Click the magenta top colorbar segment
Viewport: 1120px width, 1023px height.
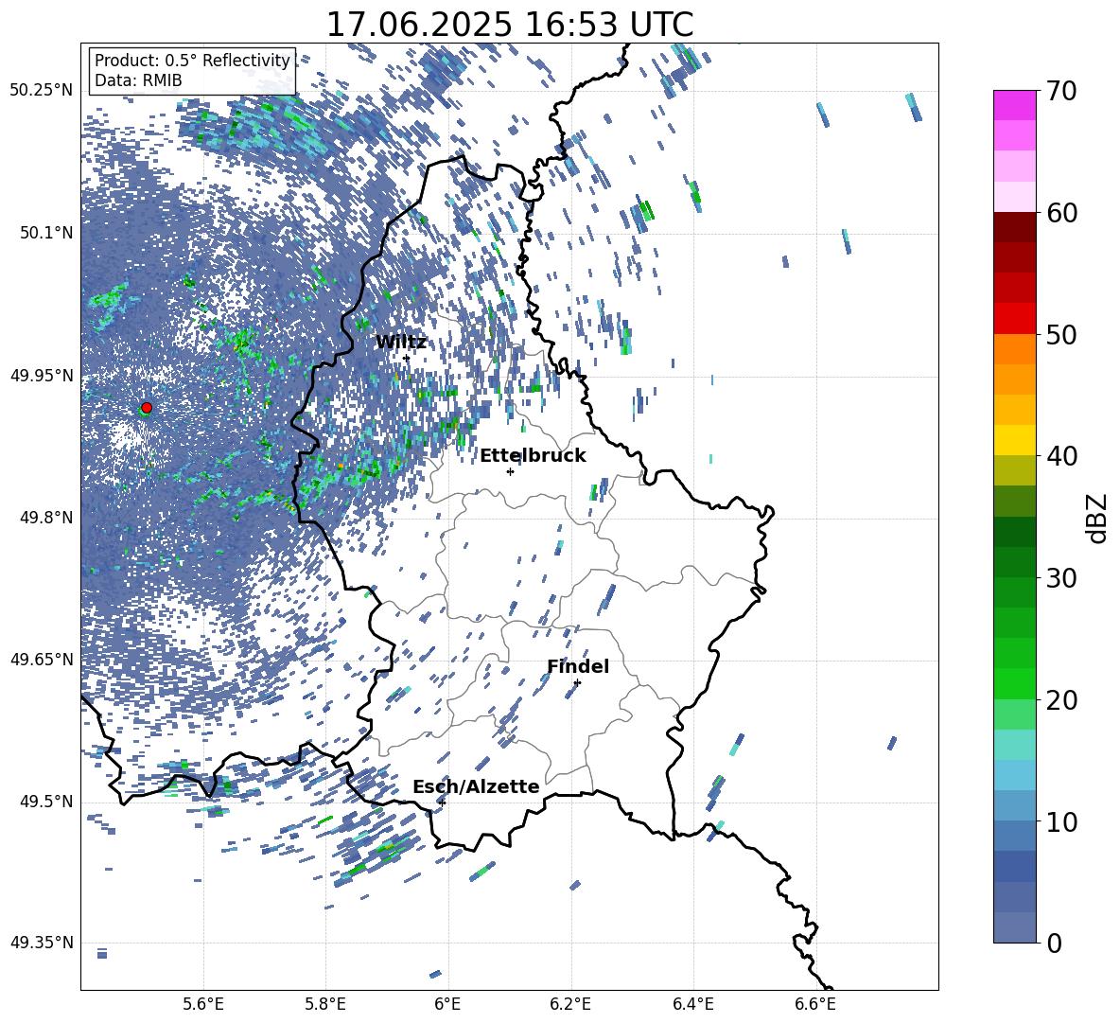pos(1015,105)
